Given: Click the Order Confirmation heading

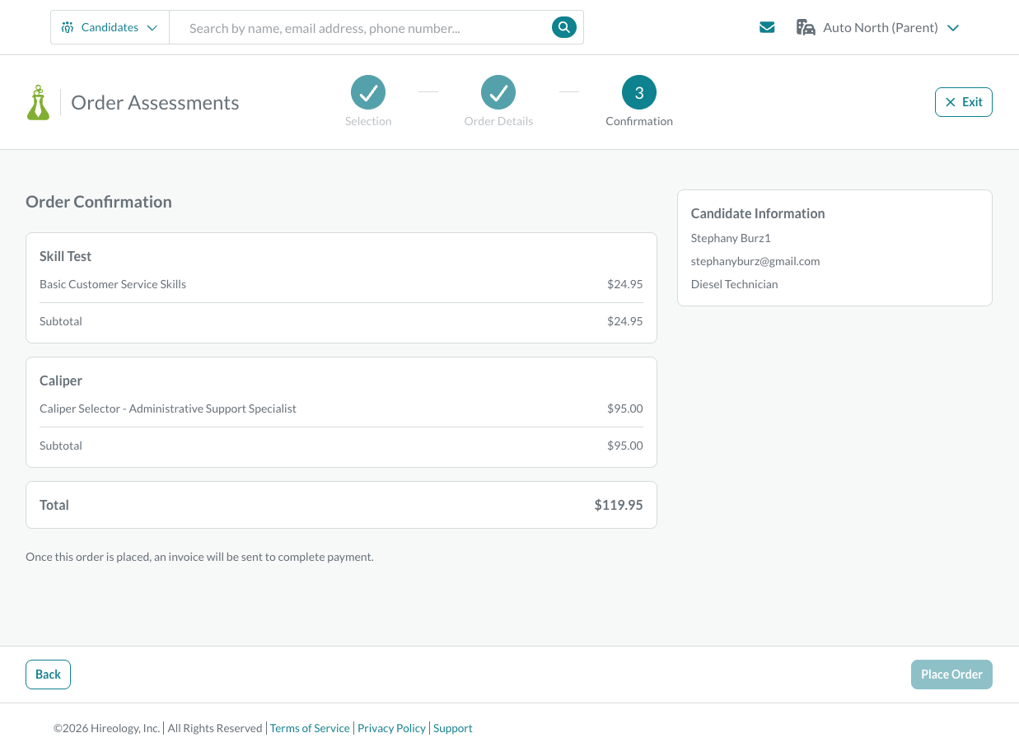Looking at the screenshot, I should coord(99,202).
